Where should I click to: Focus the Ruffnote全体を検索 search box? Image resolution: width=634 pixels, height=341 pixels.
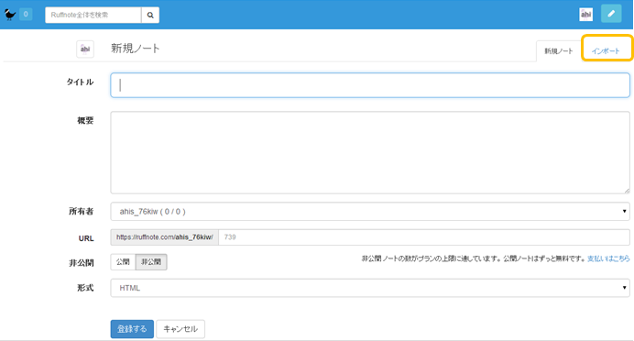click(x=93, y=15)
